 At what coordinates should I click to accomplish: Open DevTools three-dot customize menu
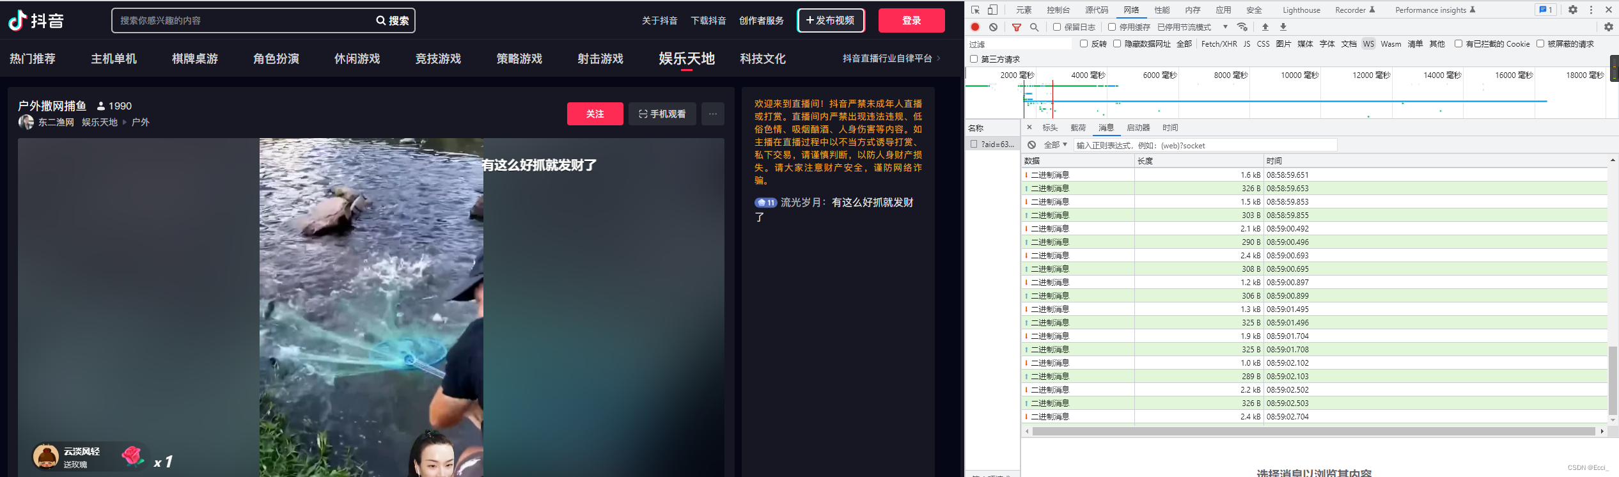[x=1591, y=10]
